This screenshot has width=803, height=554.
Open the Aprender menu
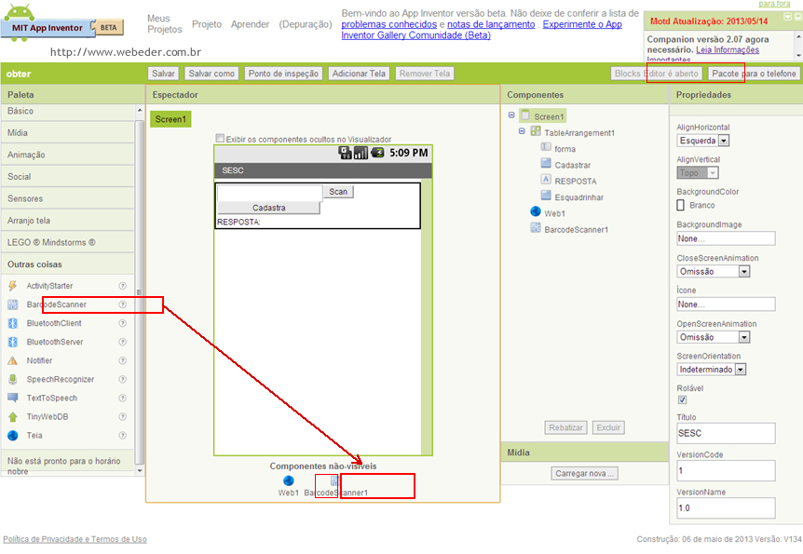tap(250, 24)
